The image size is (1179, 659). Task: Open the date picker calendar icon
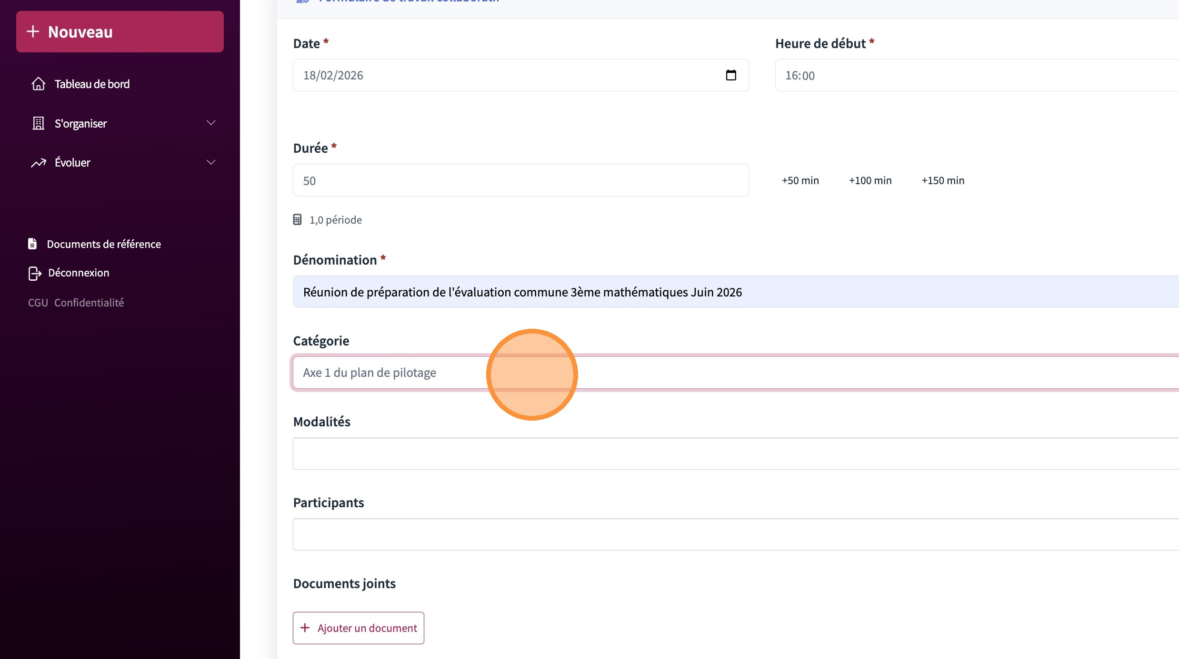(x=731, y=75)
